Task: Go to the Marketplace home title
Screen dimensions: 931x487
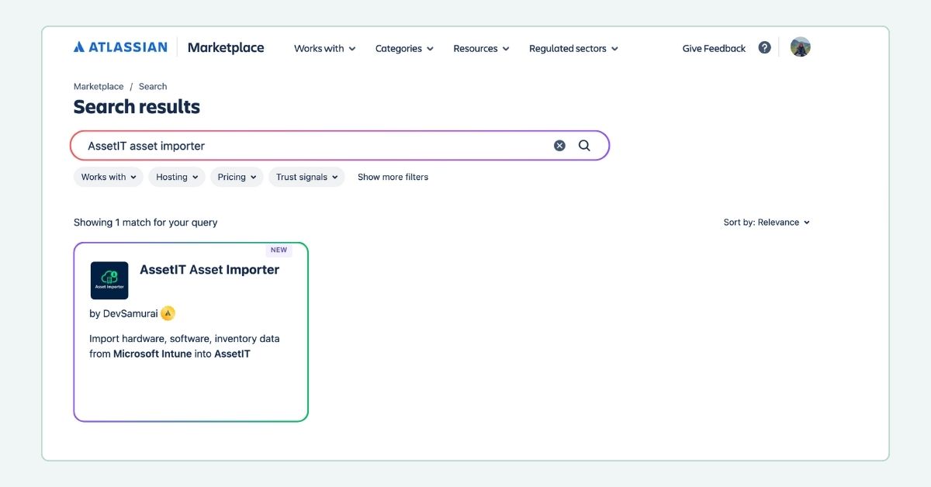Action: [x=226, y=47]
